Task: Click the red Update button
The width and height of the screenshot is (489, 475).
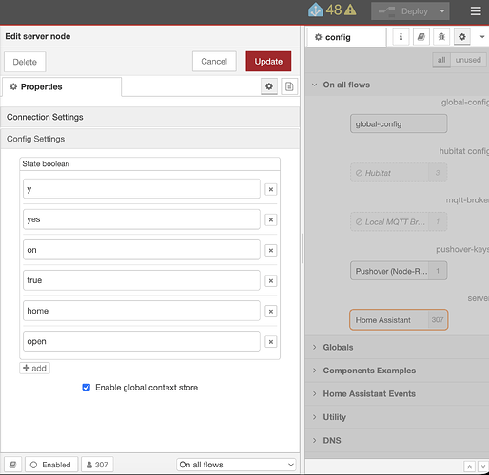Action: tap(268, 61)
